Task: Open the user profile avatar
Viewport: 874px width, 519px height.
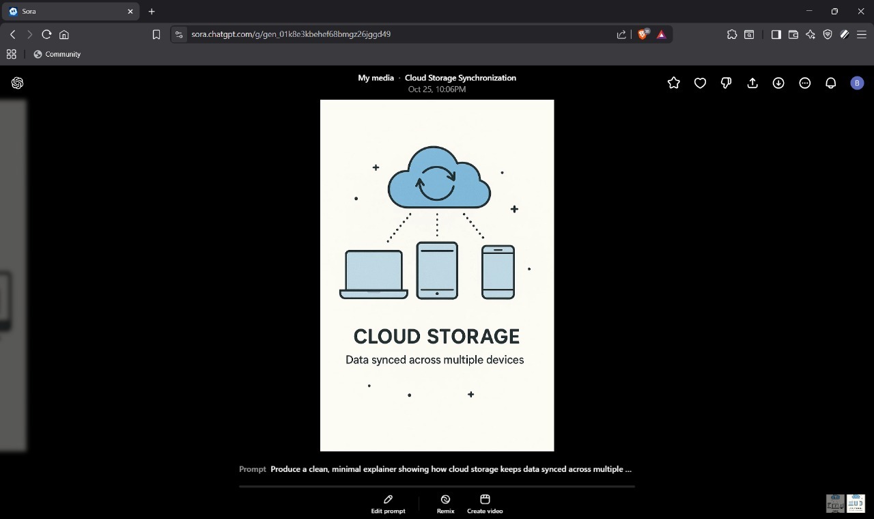Action: click(x=857, y=83)
